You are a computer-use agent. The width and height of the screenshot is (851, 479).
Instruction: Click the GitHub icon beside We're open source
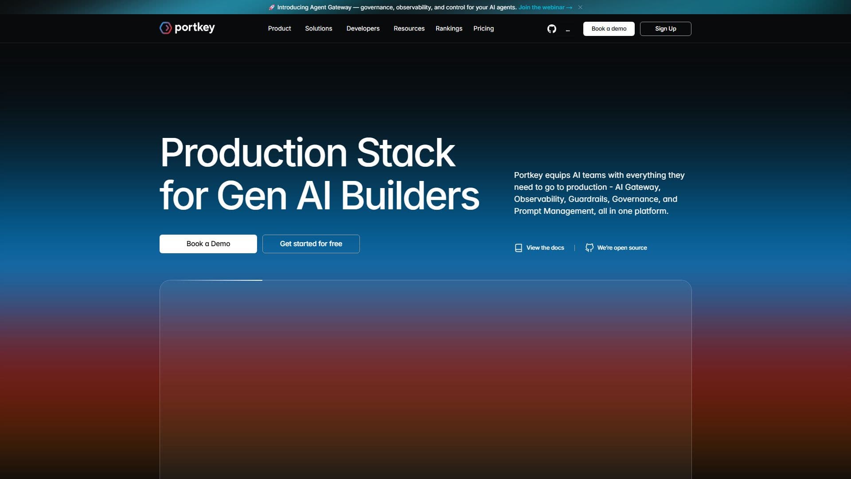(x=589, y=248)
